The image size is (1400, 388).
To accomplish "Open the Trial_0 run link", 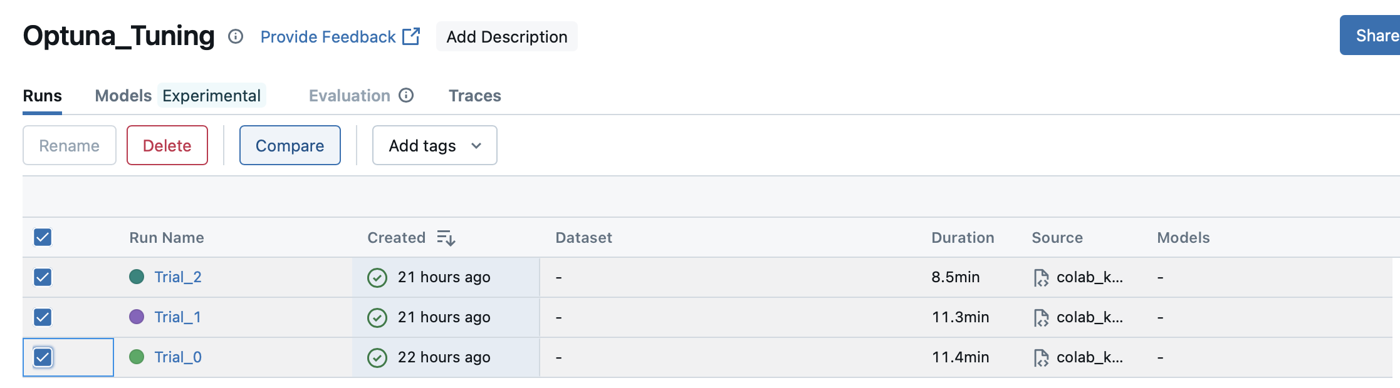I will [x=178, y=357].
